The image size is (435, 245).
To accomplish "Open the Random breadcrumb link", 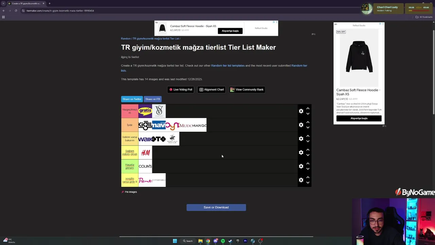I will [126, 38].
